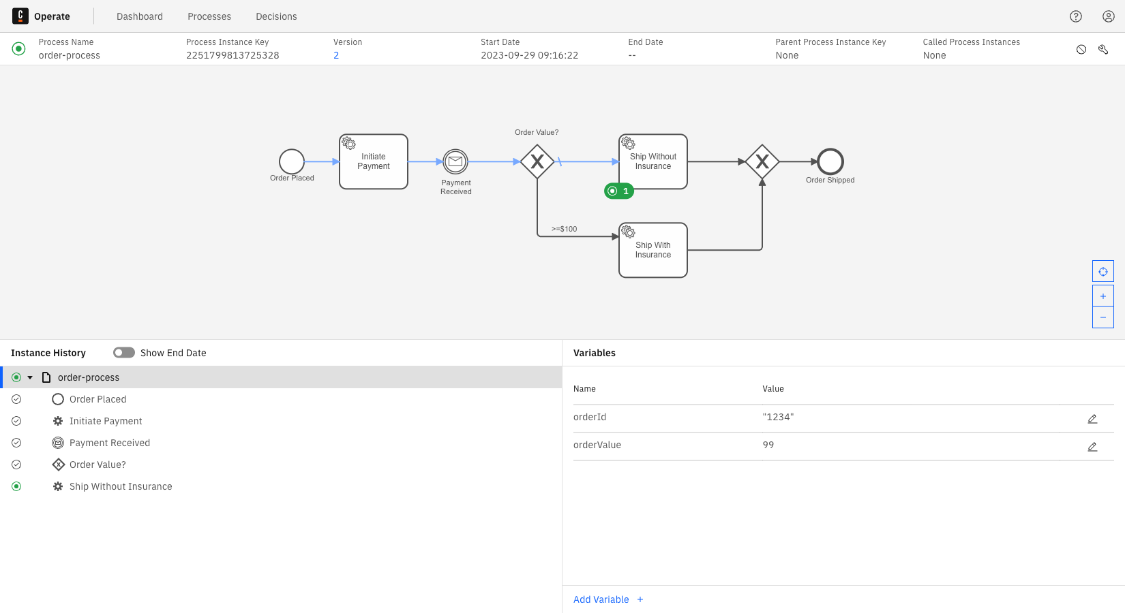
Task: Zoom in on the process diagram
Action: tap(1102, 295)
